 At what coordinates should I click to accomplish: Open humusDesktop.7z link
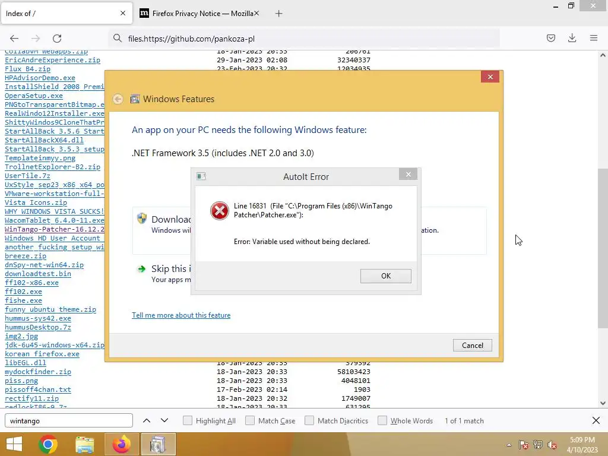coord(38,327)
